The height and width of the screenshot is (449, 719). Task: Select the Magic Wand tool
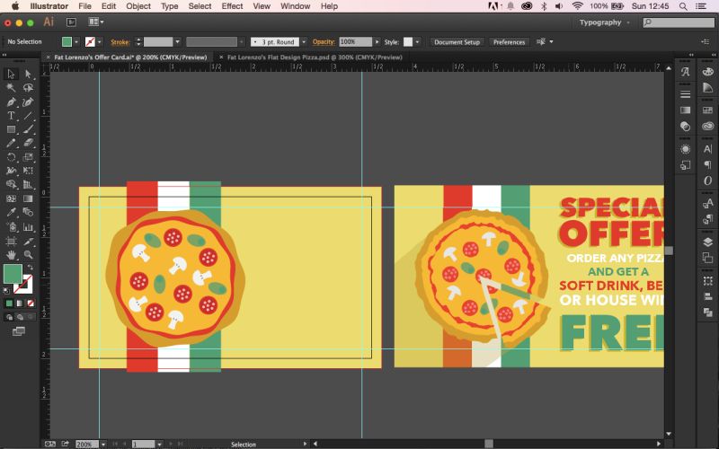pos(11,87)
